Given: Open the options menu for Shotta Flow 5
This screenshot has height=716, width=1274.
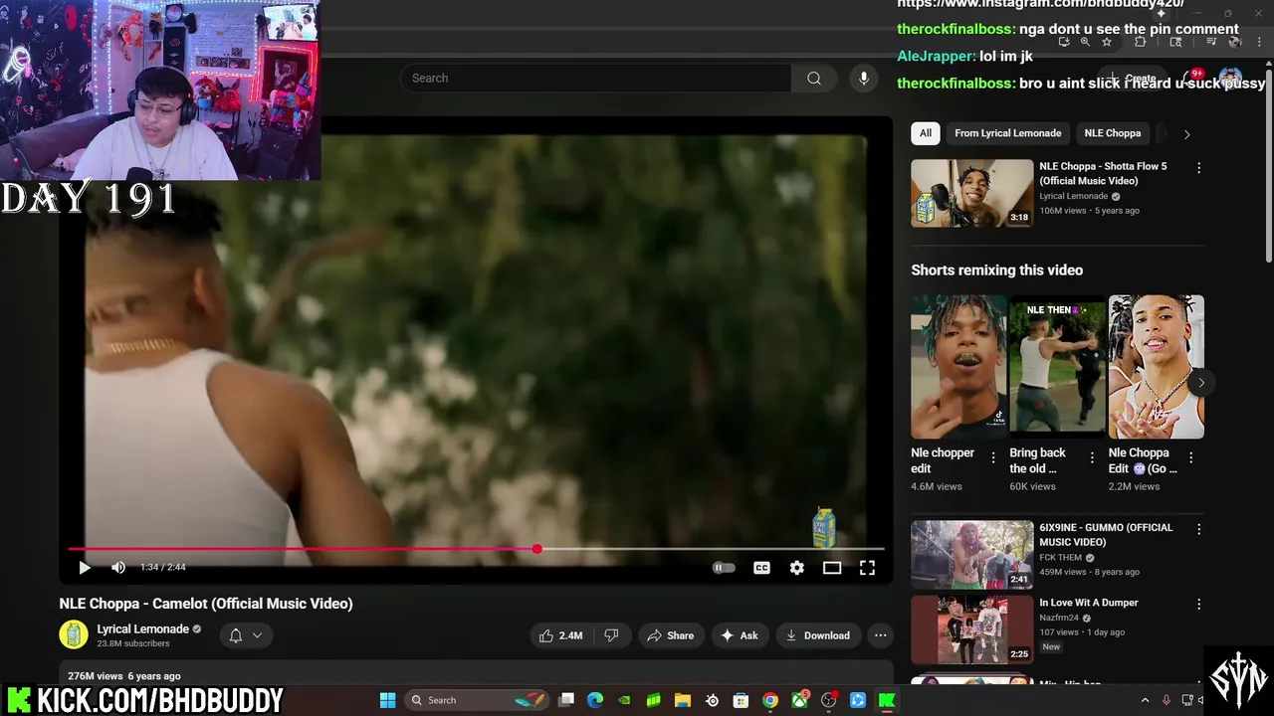Looking at the screenshot, I should 1198,168.
